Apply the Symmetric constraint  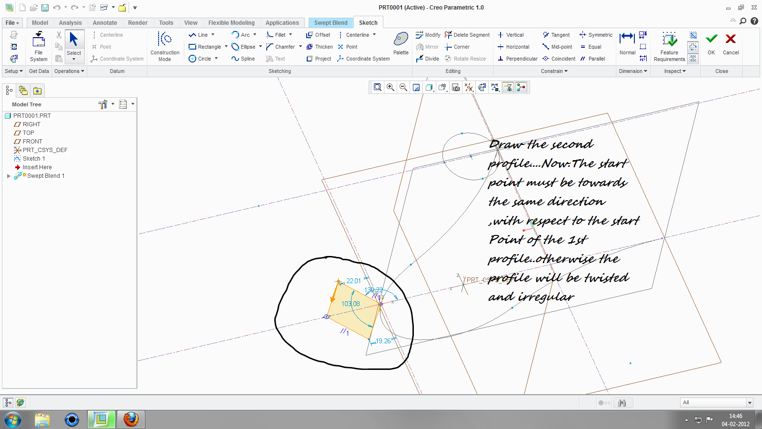click(x=596, y=35)
